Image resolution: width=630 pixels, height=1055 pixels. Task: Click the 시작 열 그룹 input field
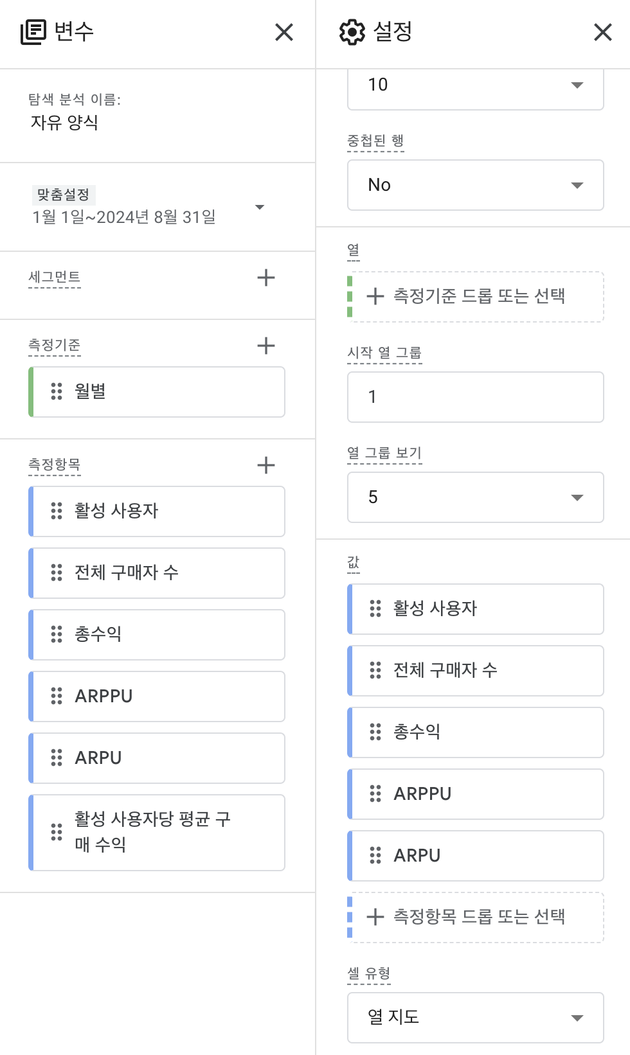click(x=476, y=397)
